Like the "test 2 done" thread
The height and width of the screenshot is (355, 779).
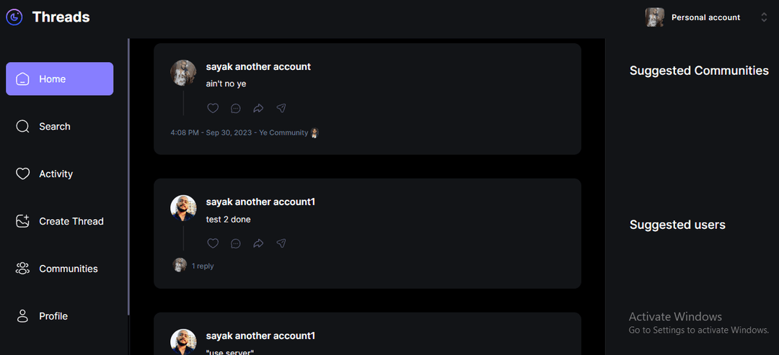(x=213, y=243)
